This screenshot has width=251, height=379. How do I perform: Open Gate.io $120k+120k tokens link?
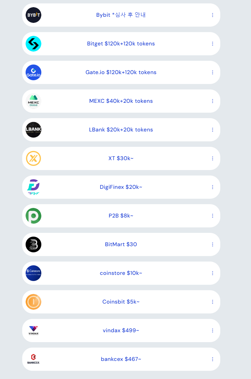pos(121,72)
